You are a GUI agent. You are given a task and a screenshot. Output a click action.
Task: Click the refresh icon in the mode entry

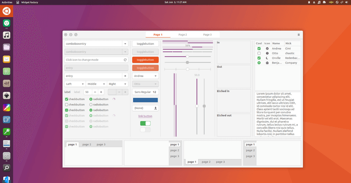point(125,60)
